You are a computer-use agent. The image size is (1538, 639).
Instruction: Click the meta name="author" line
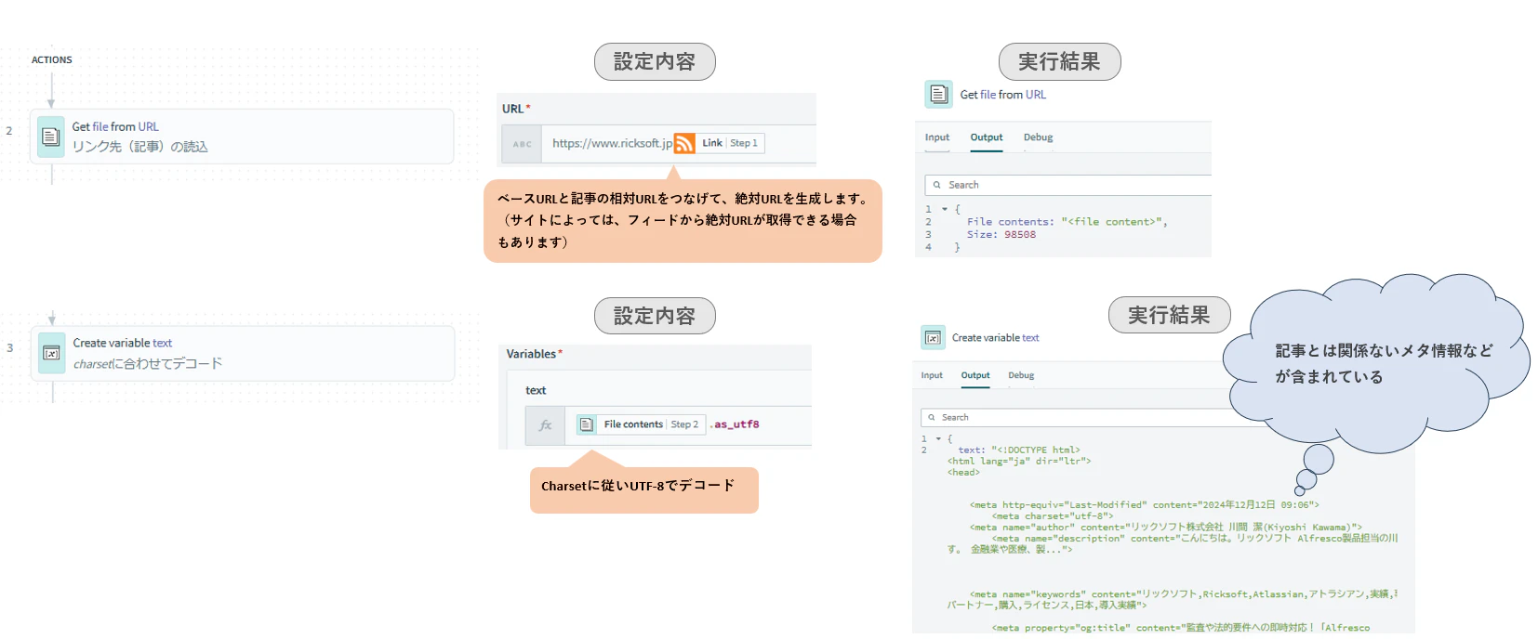[x=1166, y=527]
